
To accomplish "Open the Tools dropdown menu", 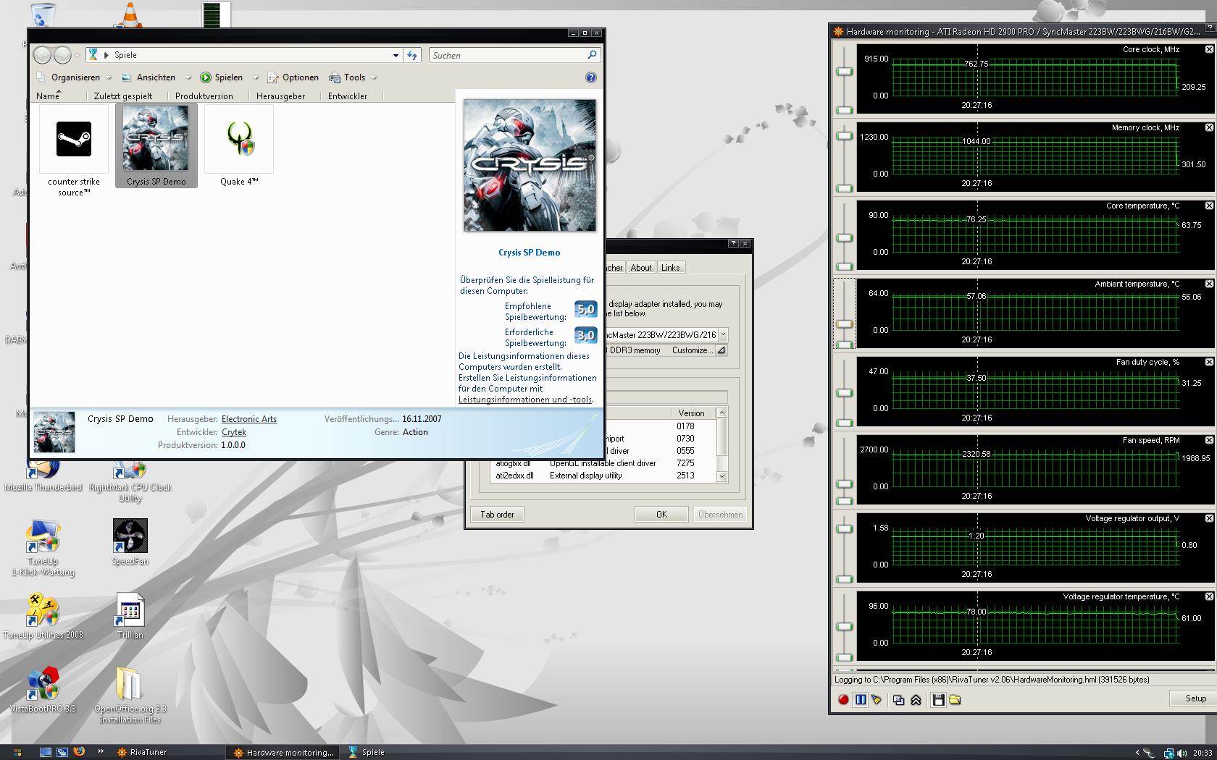I will click(x=353, y=77).
